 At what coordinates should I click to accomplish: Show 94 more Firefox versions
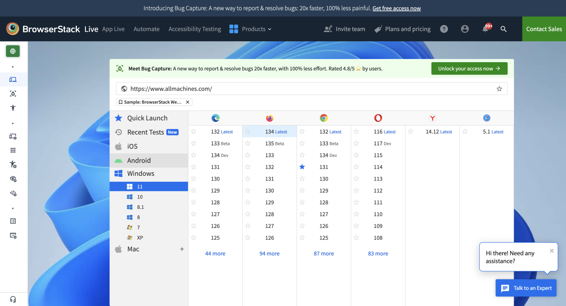click(269, 253)
